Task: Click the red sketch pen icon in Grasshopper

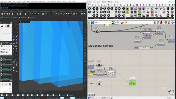Action: click(x=122, y=23)
